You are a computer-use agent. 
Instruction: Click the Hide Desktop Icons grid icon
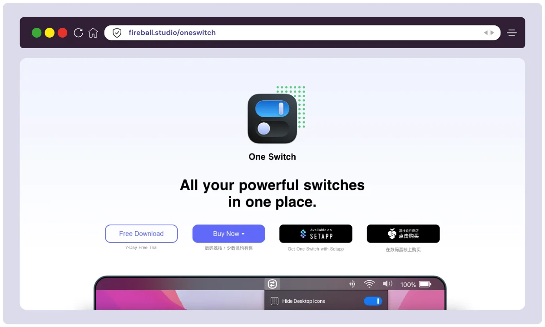pos(274,301)
